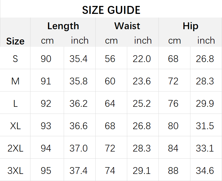Select the Length column header
Image resolution: width=222 pixels, height=181 pixels.
click(63, 26)
